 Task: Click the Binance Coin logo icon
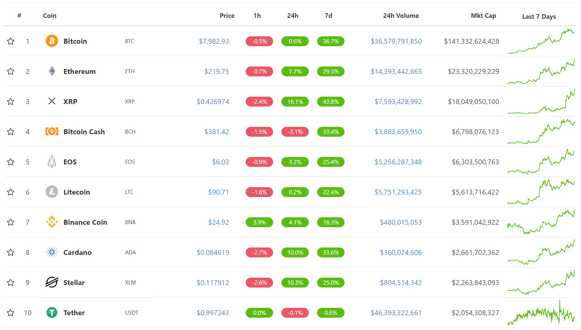tap(52, 222)
